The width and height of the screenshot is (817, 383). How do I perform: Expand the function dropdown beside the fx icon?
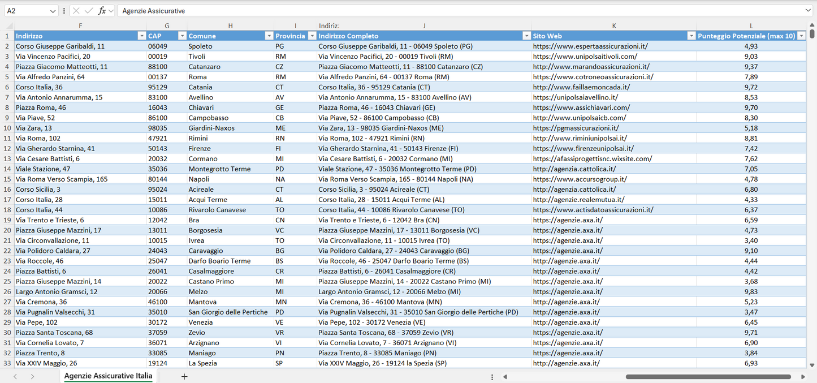pyautogui.click(x=111, y=10)
